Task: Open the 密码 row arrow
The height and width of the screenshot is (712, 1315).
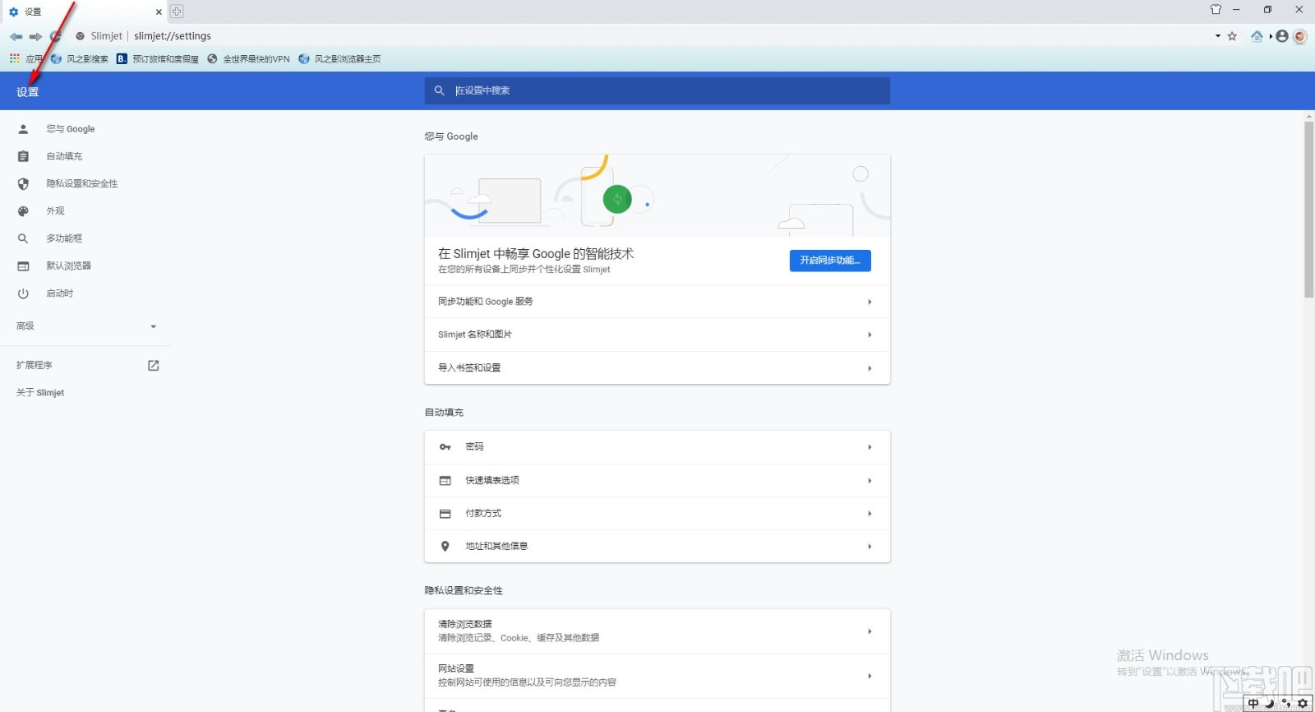Action: point(870,447)
